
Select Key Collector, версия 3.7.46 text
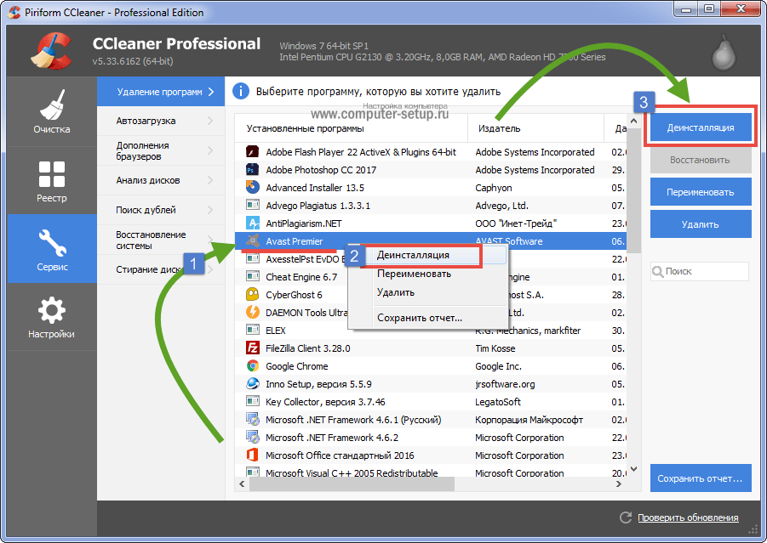point(325,402)
